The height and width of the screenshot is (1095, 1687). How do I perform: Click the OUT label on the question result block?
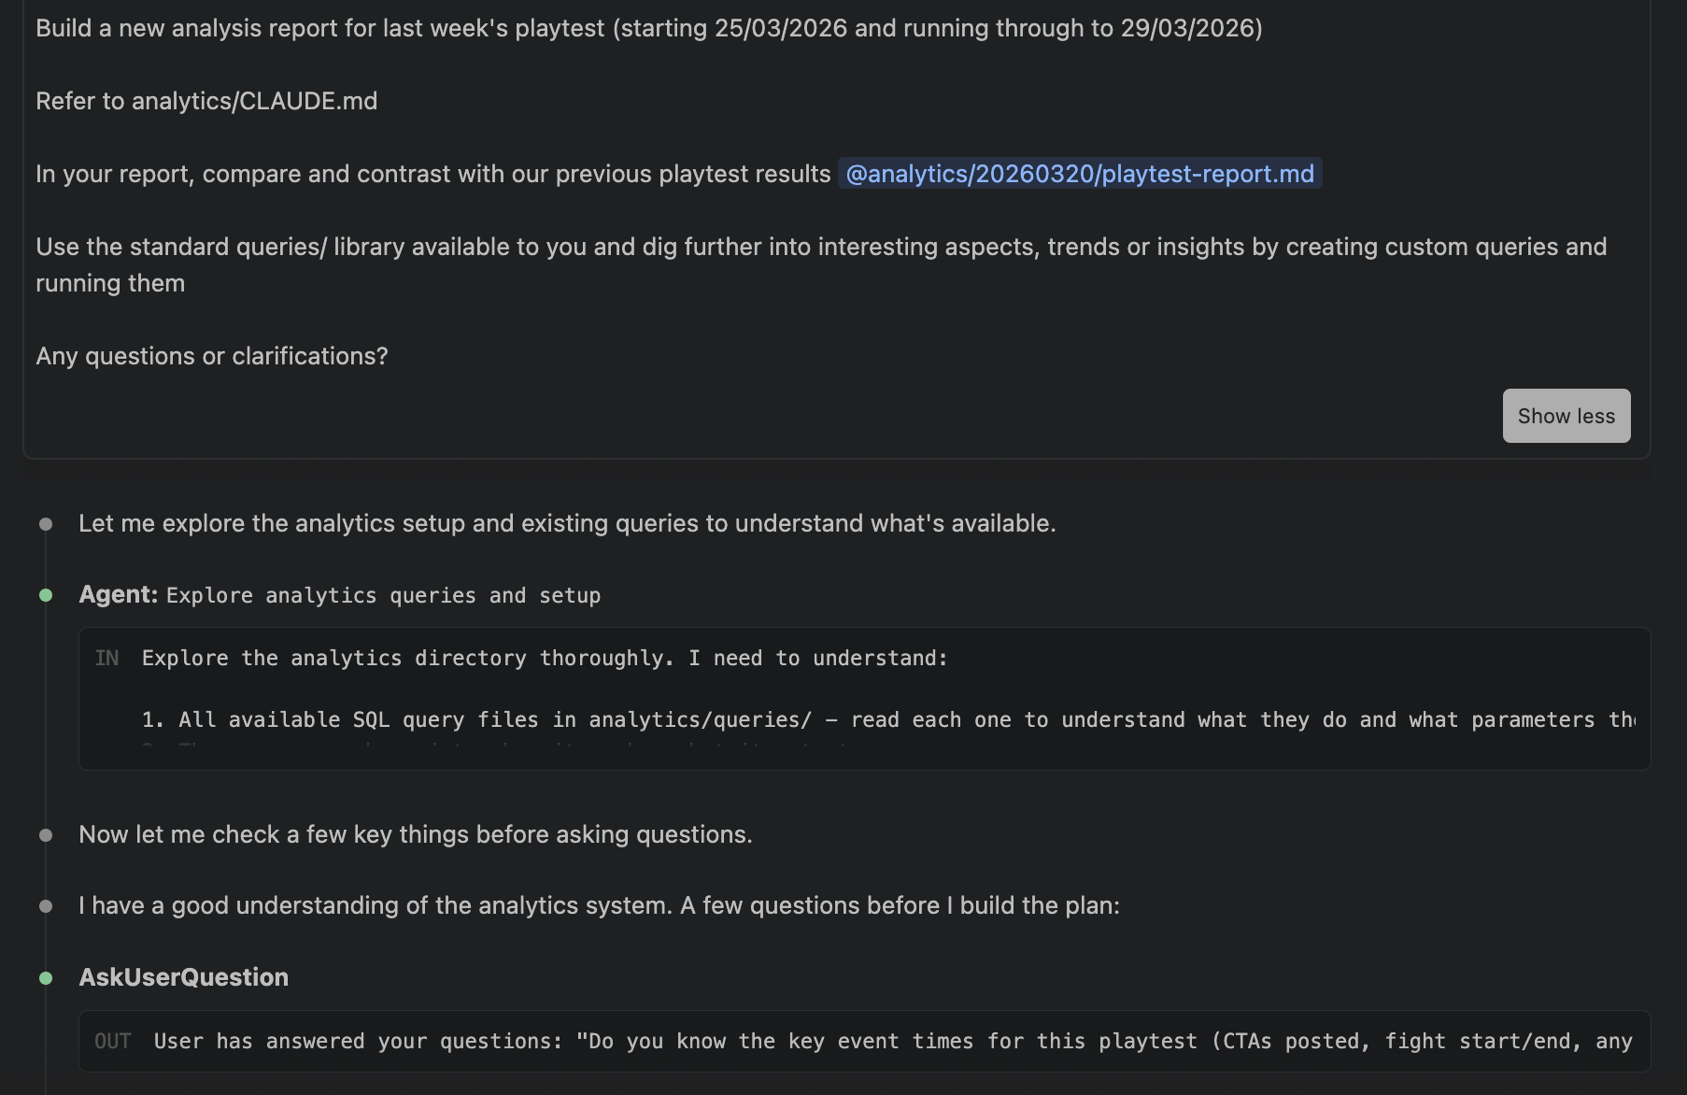click(113, 1041)
